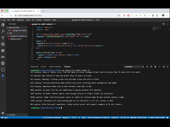Close the google-tts-reddit-reader.rb editor tab
Screen dimensions: 170x127
[55, 24]
